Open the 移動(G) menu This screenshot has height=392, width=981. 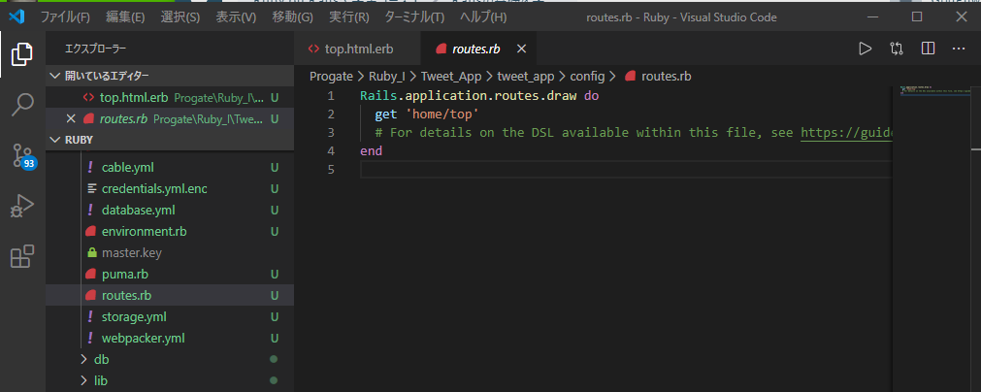(x=292, y=17)
